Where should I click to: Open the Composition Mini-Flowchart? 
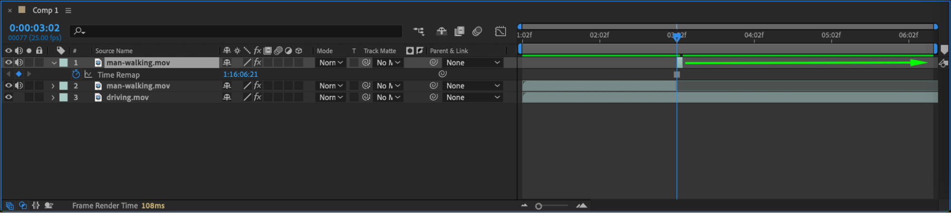pyautogui.click(x=419, y=31)
